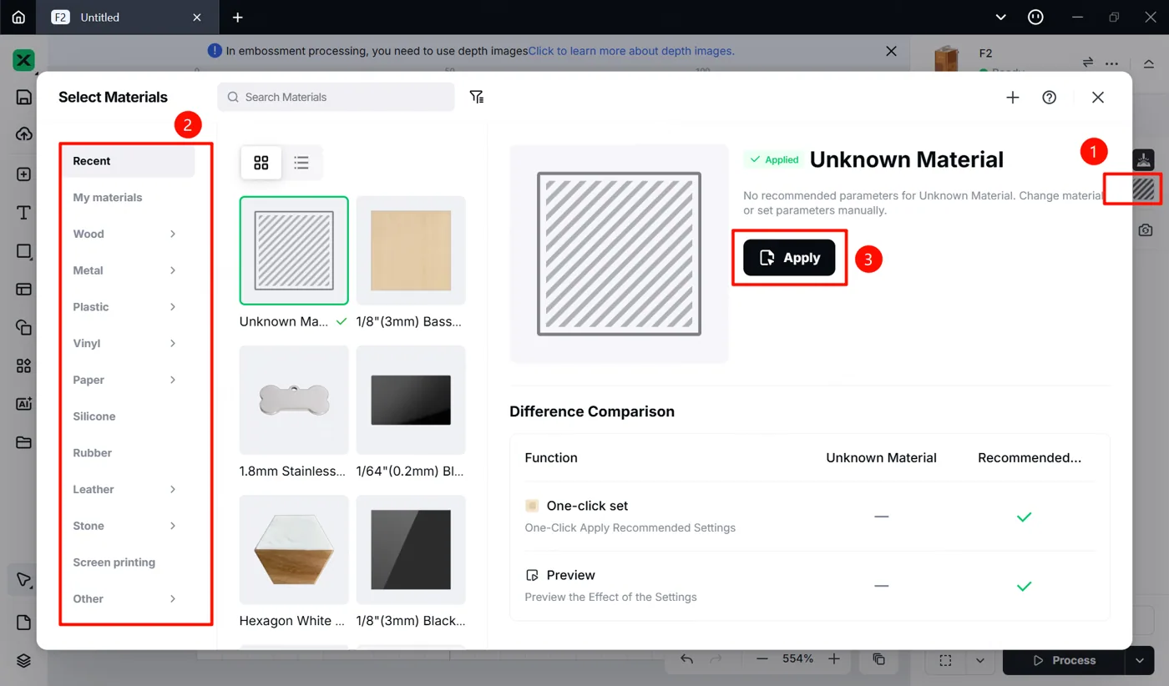Click the save icon in left sidebar

23,97
